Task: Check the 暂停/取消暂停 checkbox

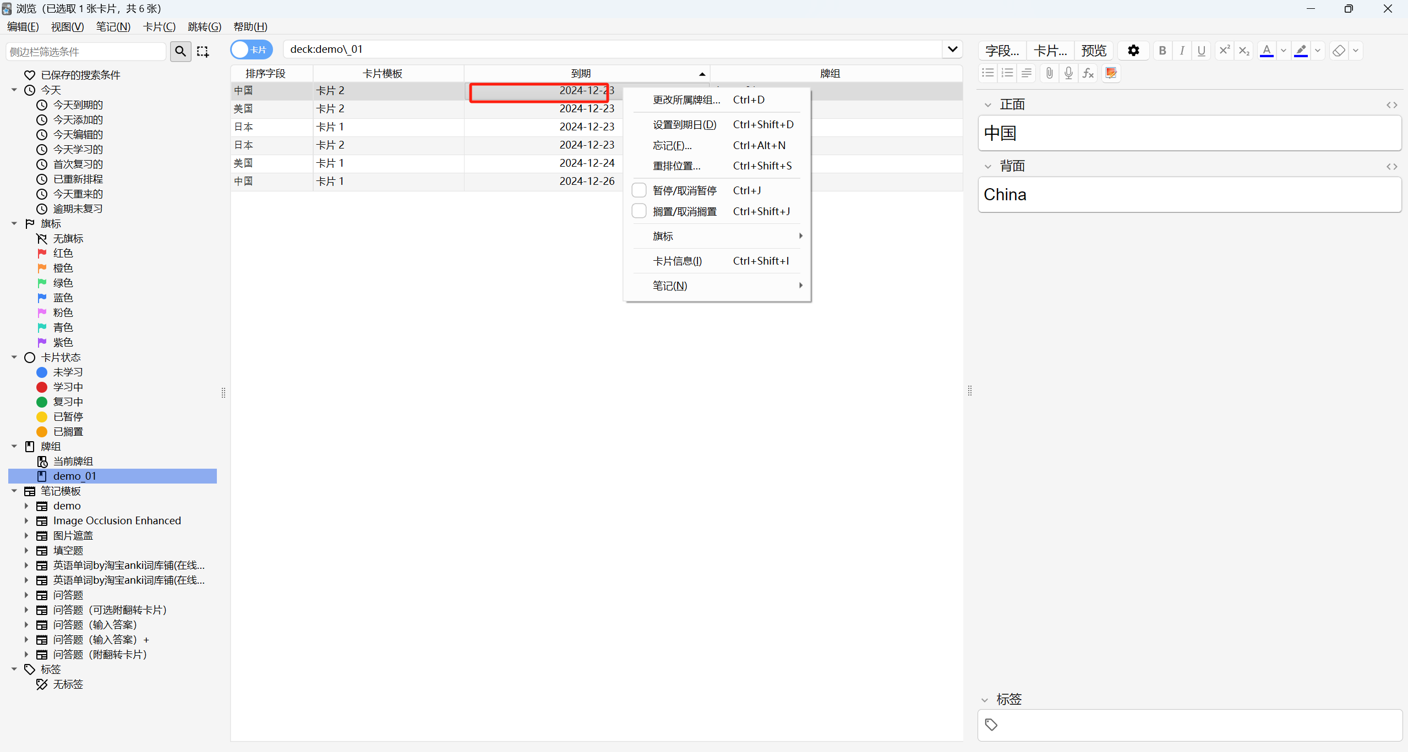Action: tap(638, 190)
